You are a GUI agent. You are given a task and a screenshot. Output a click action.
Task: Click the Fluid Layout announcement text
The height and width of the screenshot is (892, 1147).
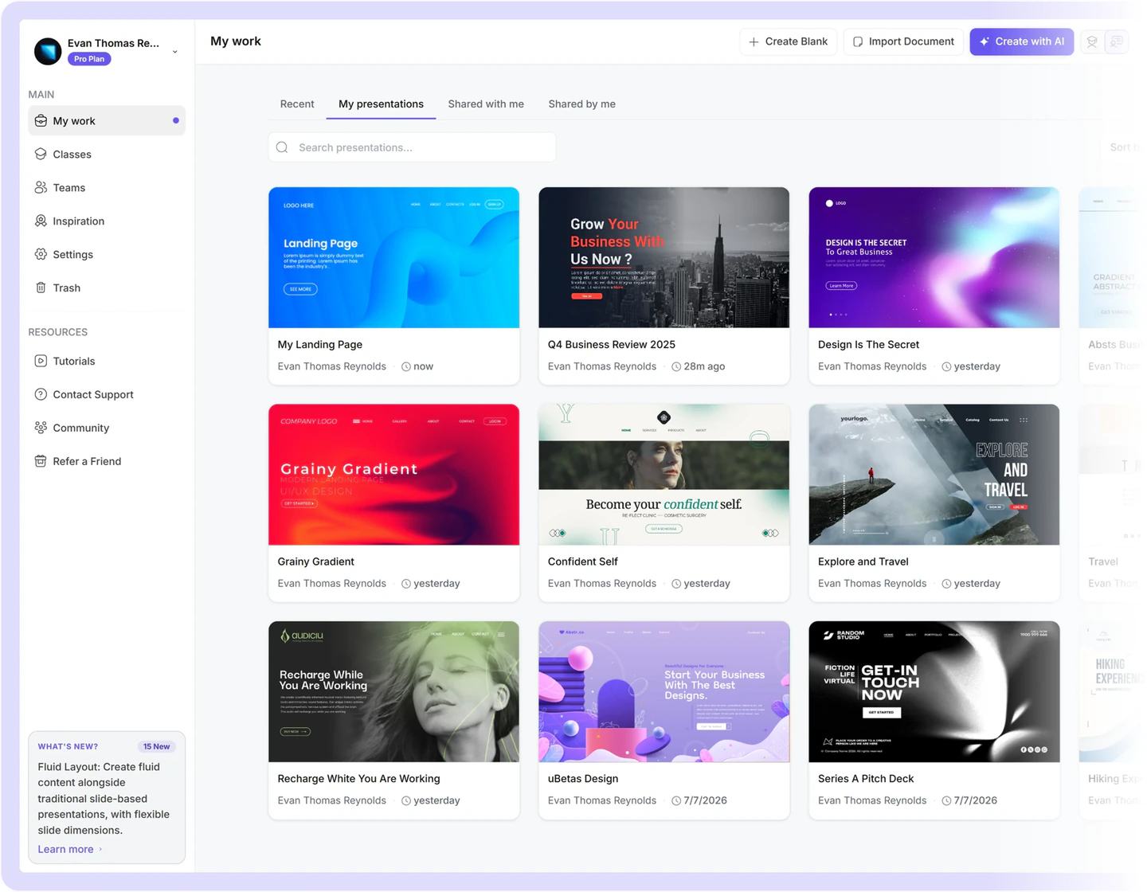click(x=104, y=799)
